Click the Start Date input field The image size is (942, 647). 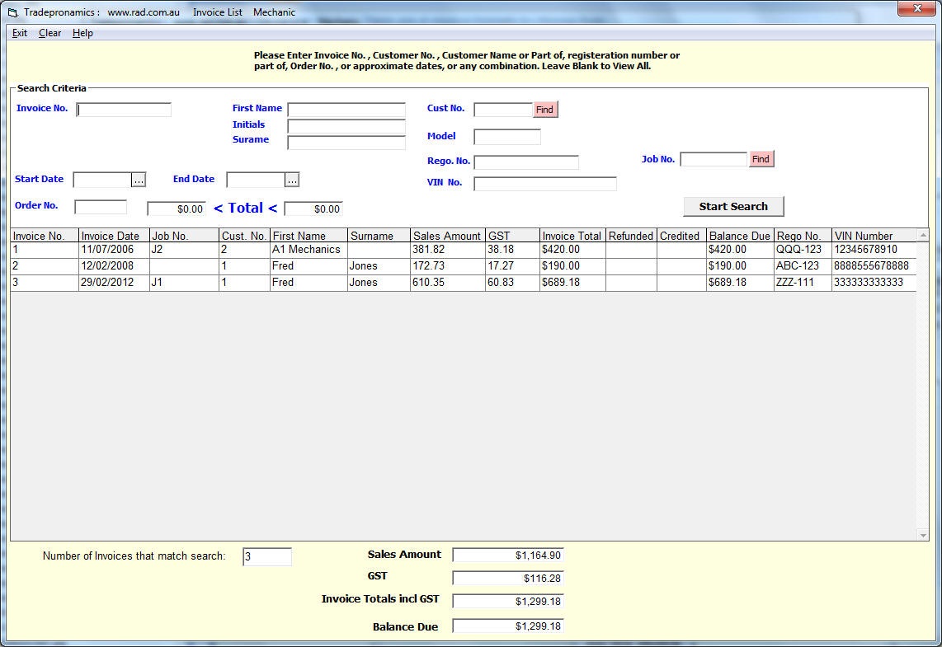click(102, 180)
